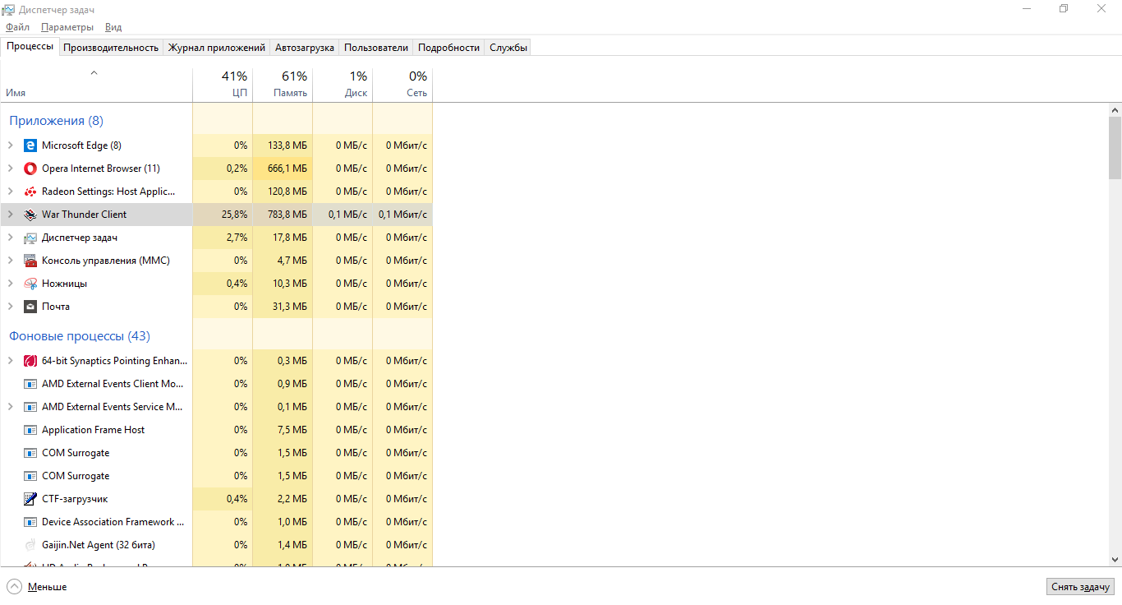Click the AMD External Events Service icon
This screenshot has height=605, width=1122.
pos(30,407)
